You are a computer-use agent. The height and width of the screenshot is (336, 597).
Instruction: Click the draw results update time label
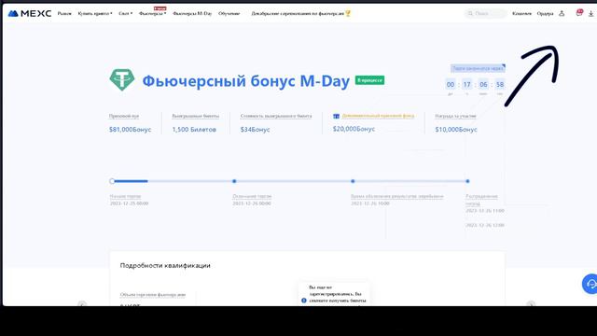click(x=397, y=196)
